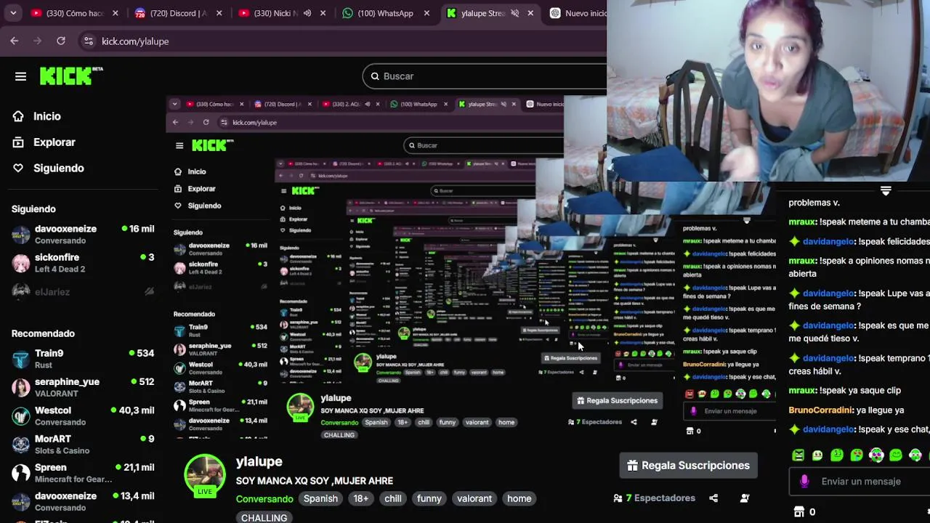The width and height of the screenshot is (930, 523).
Task: Open offline elJariez channel in sidebar
Action: (83, 291)
